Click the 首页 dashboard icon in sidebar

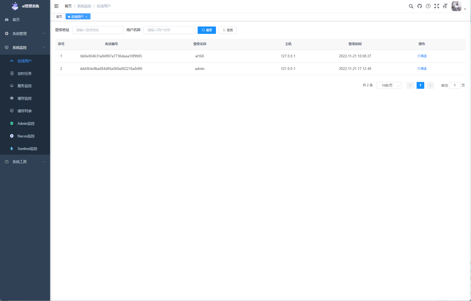[7, 20]
